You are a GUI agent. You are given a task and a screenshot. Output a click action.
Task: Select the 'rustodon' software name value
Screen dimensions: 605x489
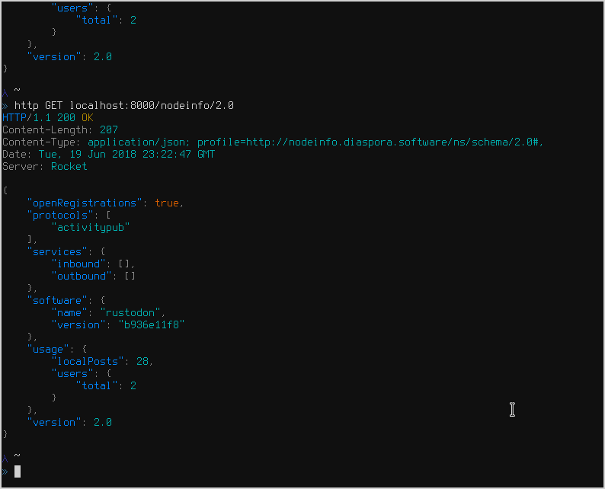point(130,313)
